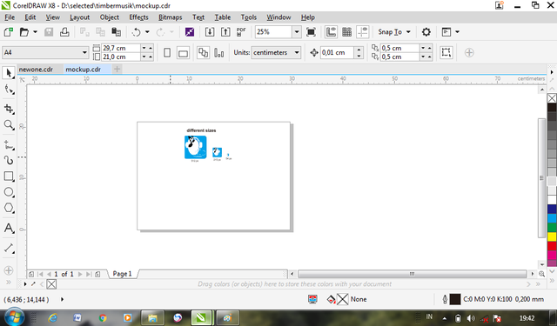Click Quick customize plus on property bar
Viewport: 557px width, 326px height.
coord(469,53)
